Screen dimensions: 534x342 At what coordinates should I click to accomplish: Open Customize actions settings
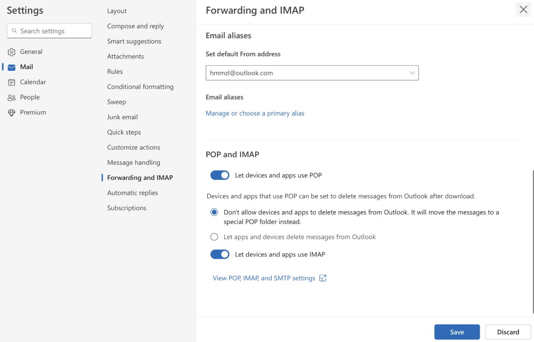133,147
